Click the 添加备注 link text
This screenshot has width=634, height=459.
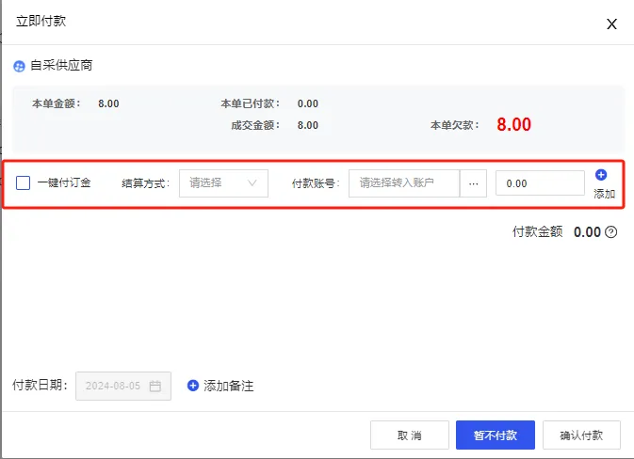(x=229, y=386)
